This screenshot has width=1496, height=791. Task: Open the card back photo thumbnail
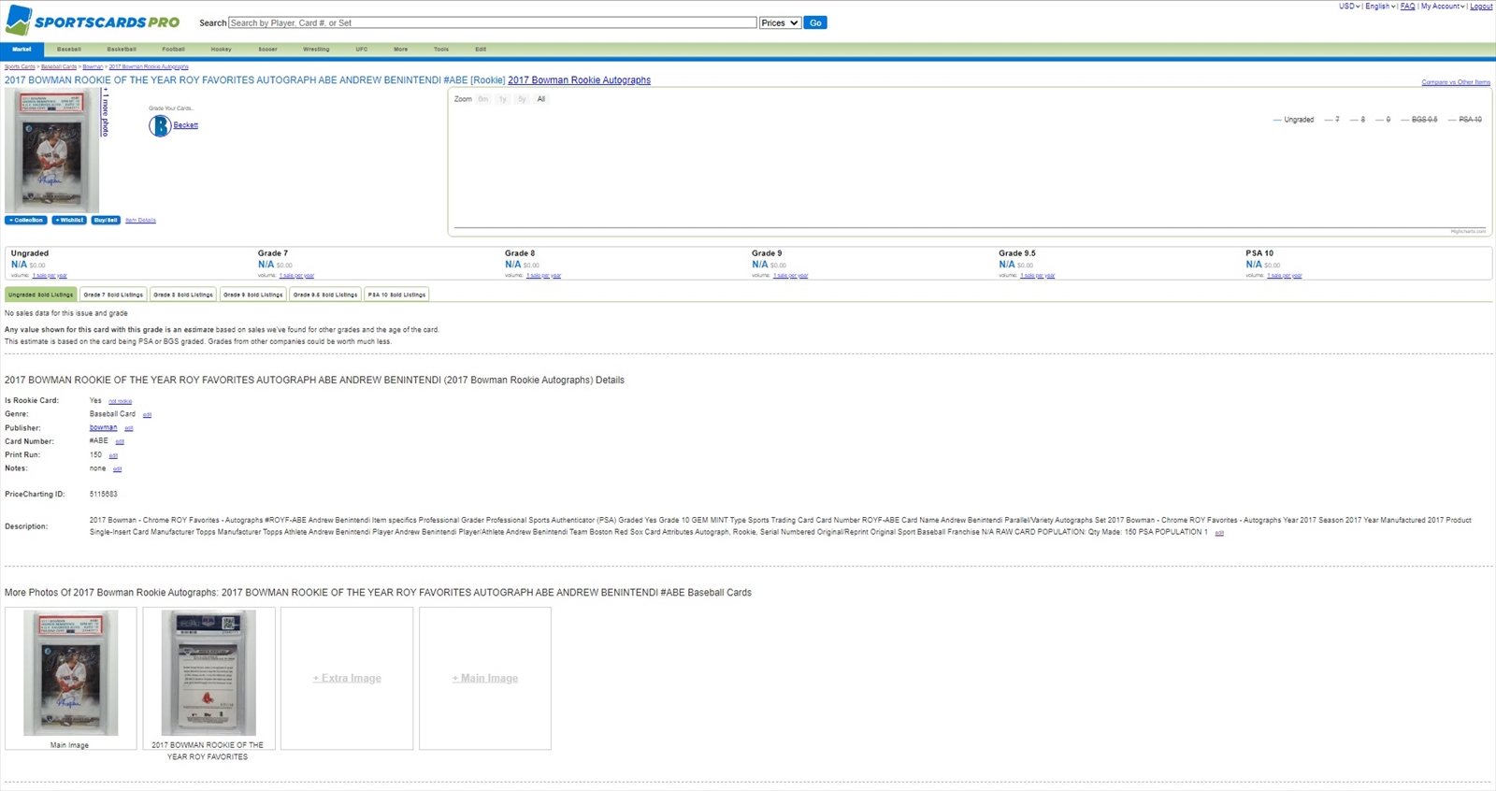209,673
